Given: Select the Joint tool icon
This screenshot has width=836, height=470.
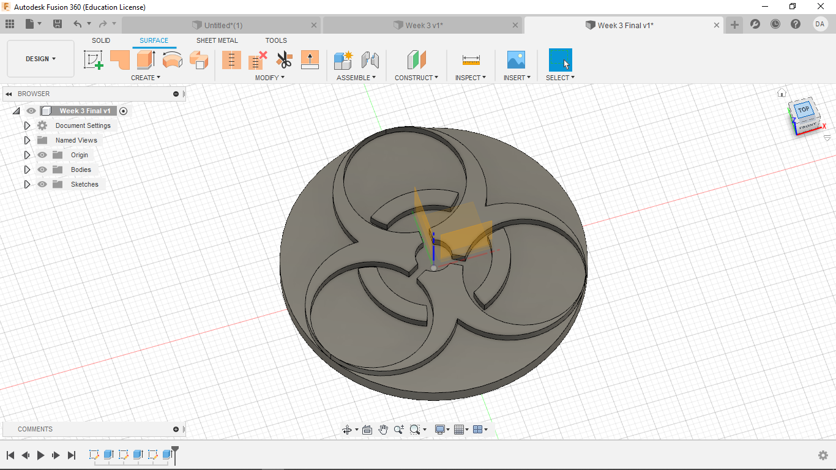Looking at the screenshot, I should (370, 59).
